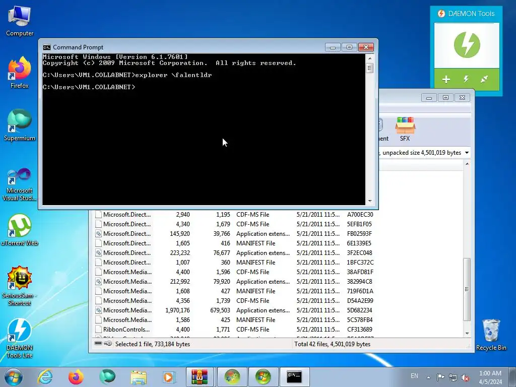Click the Command Prompt title bar system icon
Viewport: 516px width, 387px height.
pyautogui.click(x=47, y=47)
